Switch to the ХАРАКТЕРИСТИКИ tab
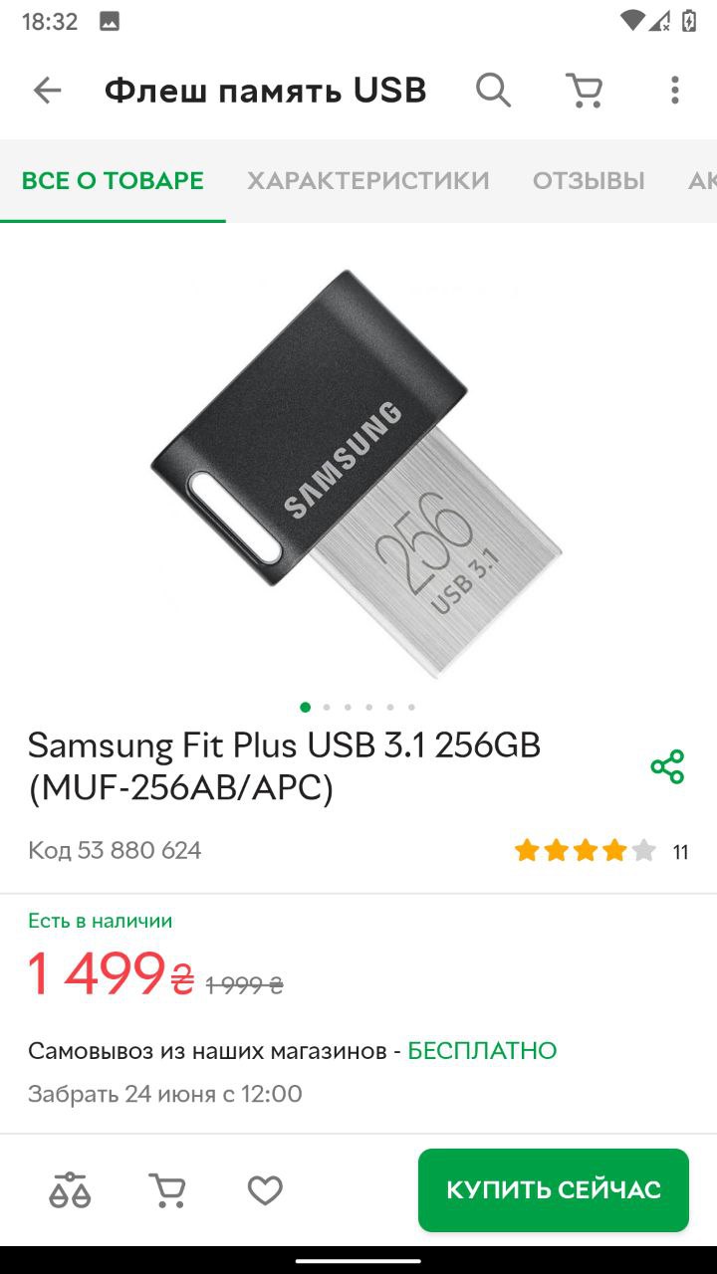Image resolution: width=717 pixels, height=1274 pixels. 368,180
